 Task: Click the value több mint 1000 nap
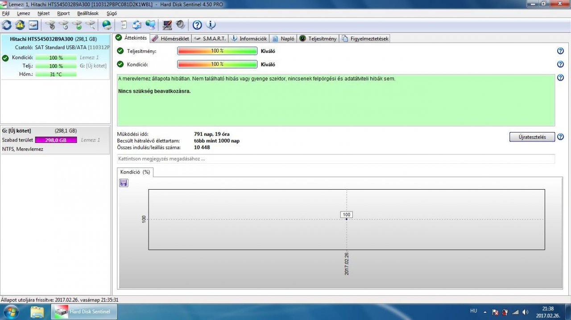click(217, 141)
